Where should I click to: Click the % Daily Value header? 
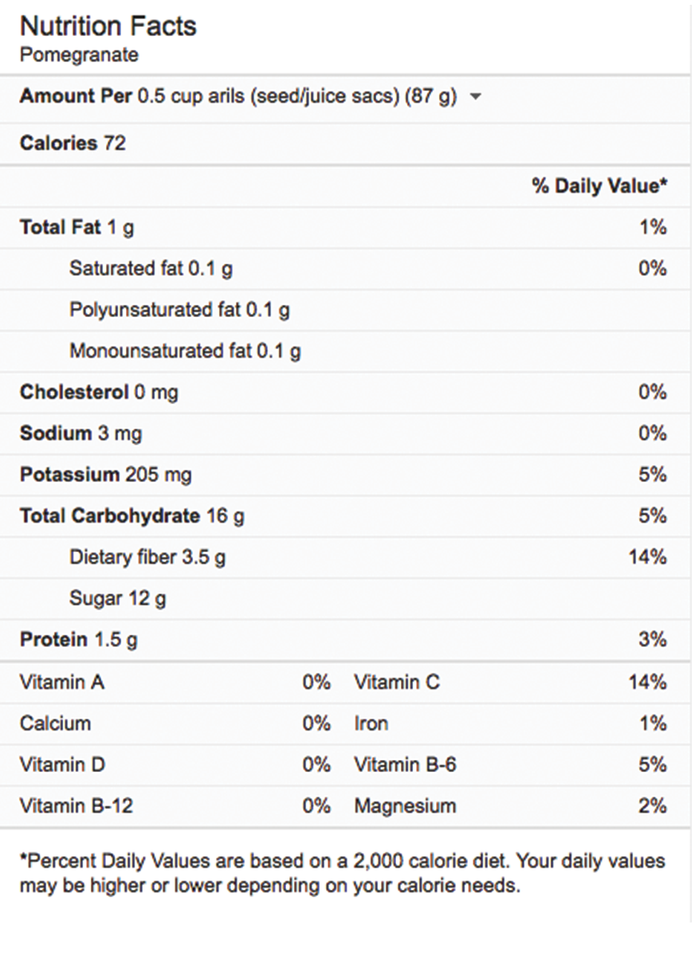click(x=599, y=186)
